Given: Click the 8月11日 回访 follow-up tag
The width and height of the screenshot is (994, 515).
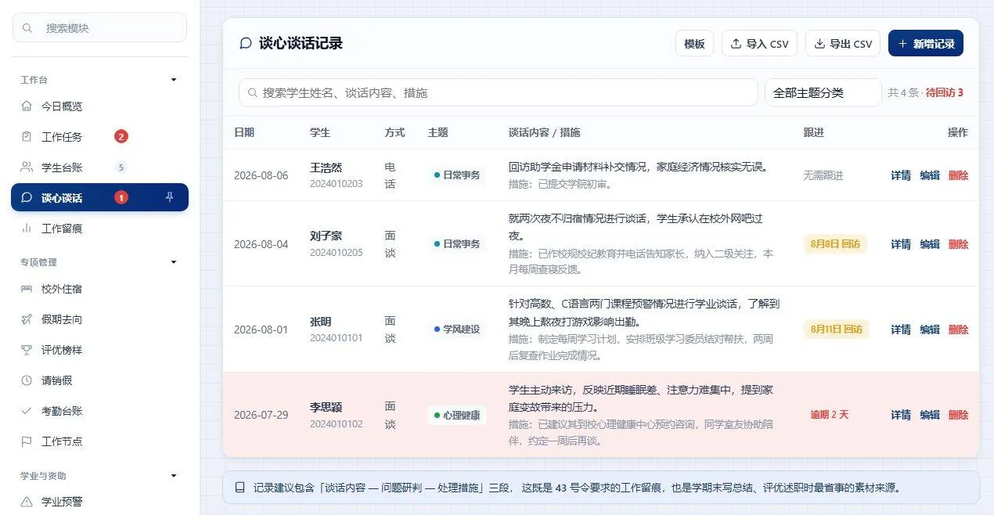Looking at the screenshot, I should pyautogui.click(x=837, y=330).
